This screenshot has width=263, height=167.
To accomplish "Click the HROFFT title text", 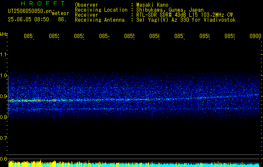I will pos(43,3).
